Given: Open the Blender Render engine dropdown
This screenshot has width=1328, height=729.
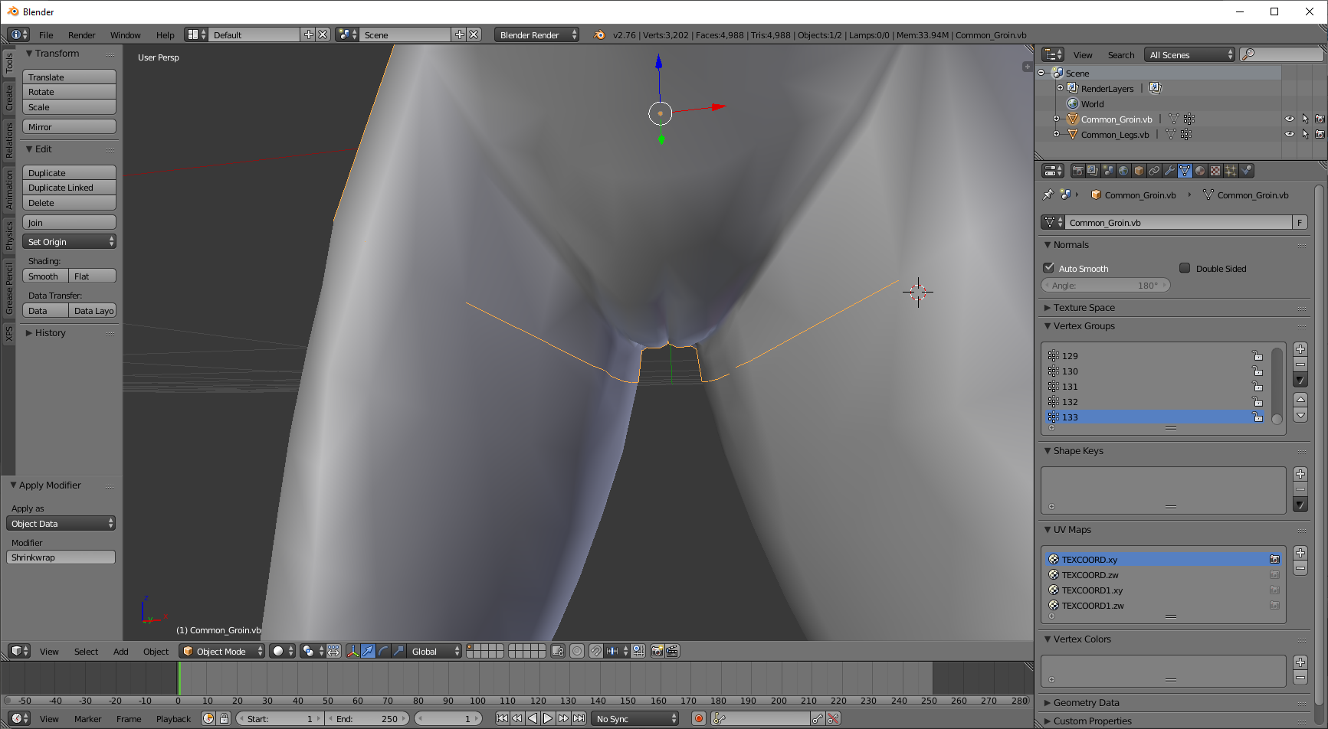Looking at the screenshot, I should 536,34.
